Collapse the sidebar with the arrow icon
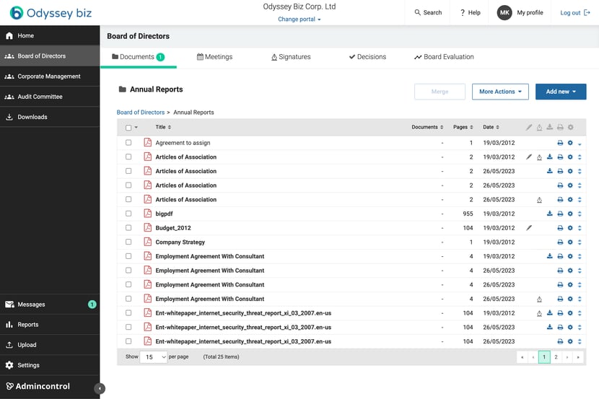 [x=100, y=389]
